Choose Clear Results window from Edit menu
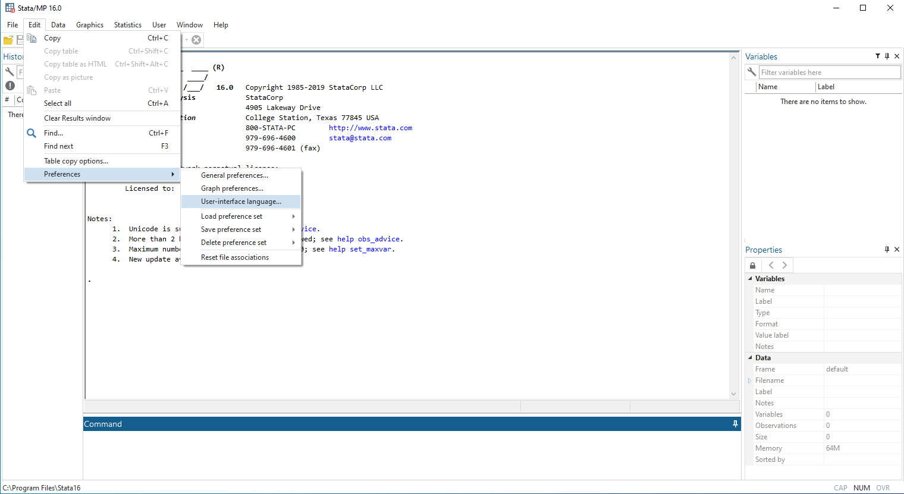 77,118
